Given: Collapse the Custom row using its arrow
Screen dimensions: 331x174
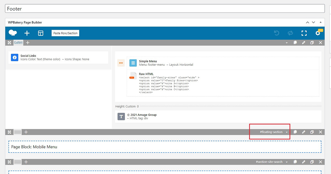Looking at the screenshot, I should coord(287,43).
